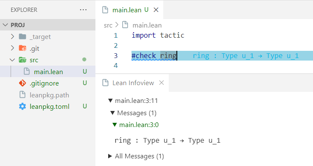This screenshot has height=166, width=313.
Task: Click line number 2 in the gutter
Action: 116,46
